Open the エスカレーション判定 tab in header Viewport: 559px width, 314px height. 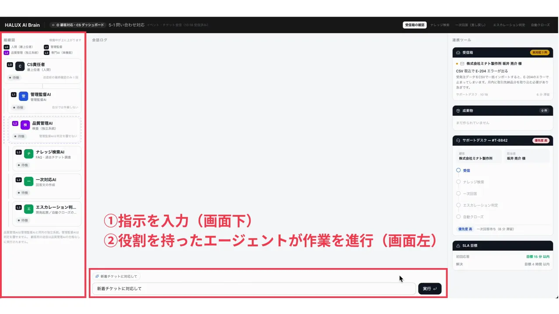pyautogui.click(x=509, y=25)
